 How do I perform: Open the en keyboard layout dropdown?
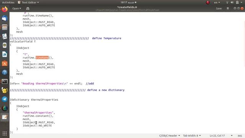(x=217, y=3)
